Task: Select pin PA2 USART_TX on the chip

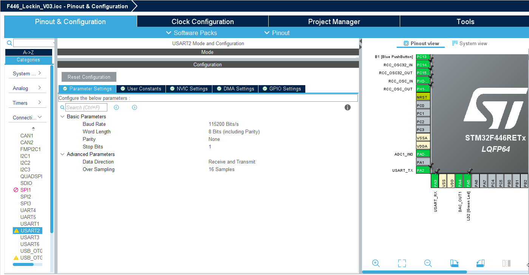Action: [423, 170]
